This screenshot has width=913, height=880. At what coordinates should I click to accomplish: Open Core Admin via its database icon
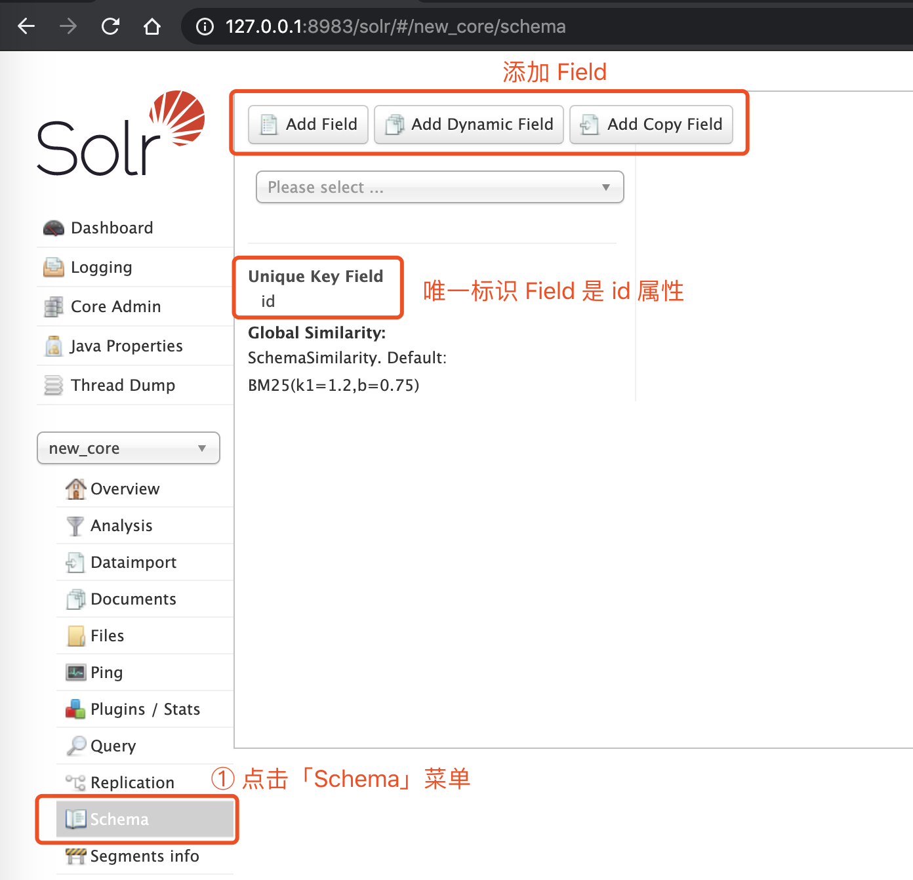point(53,306)
